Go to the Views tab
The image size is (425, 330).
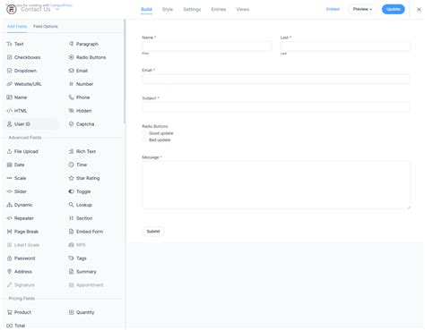pyautogui.click(x=243, y=10)
